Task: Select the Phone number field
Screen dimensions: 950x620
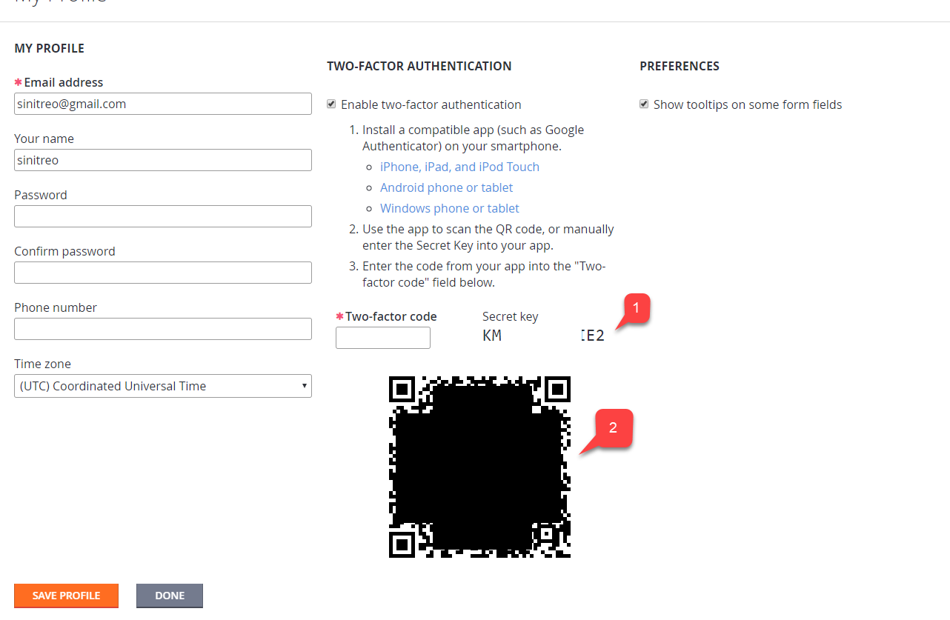Action: coord(163,328)
